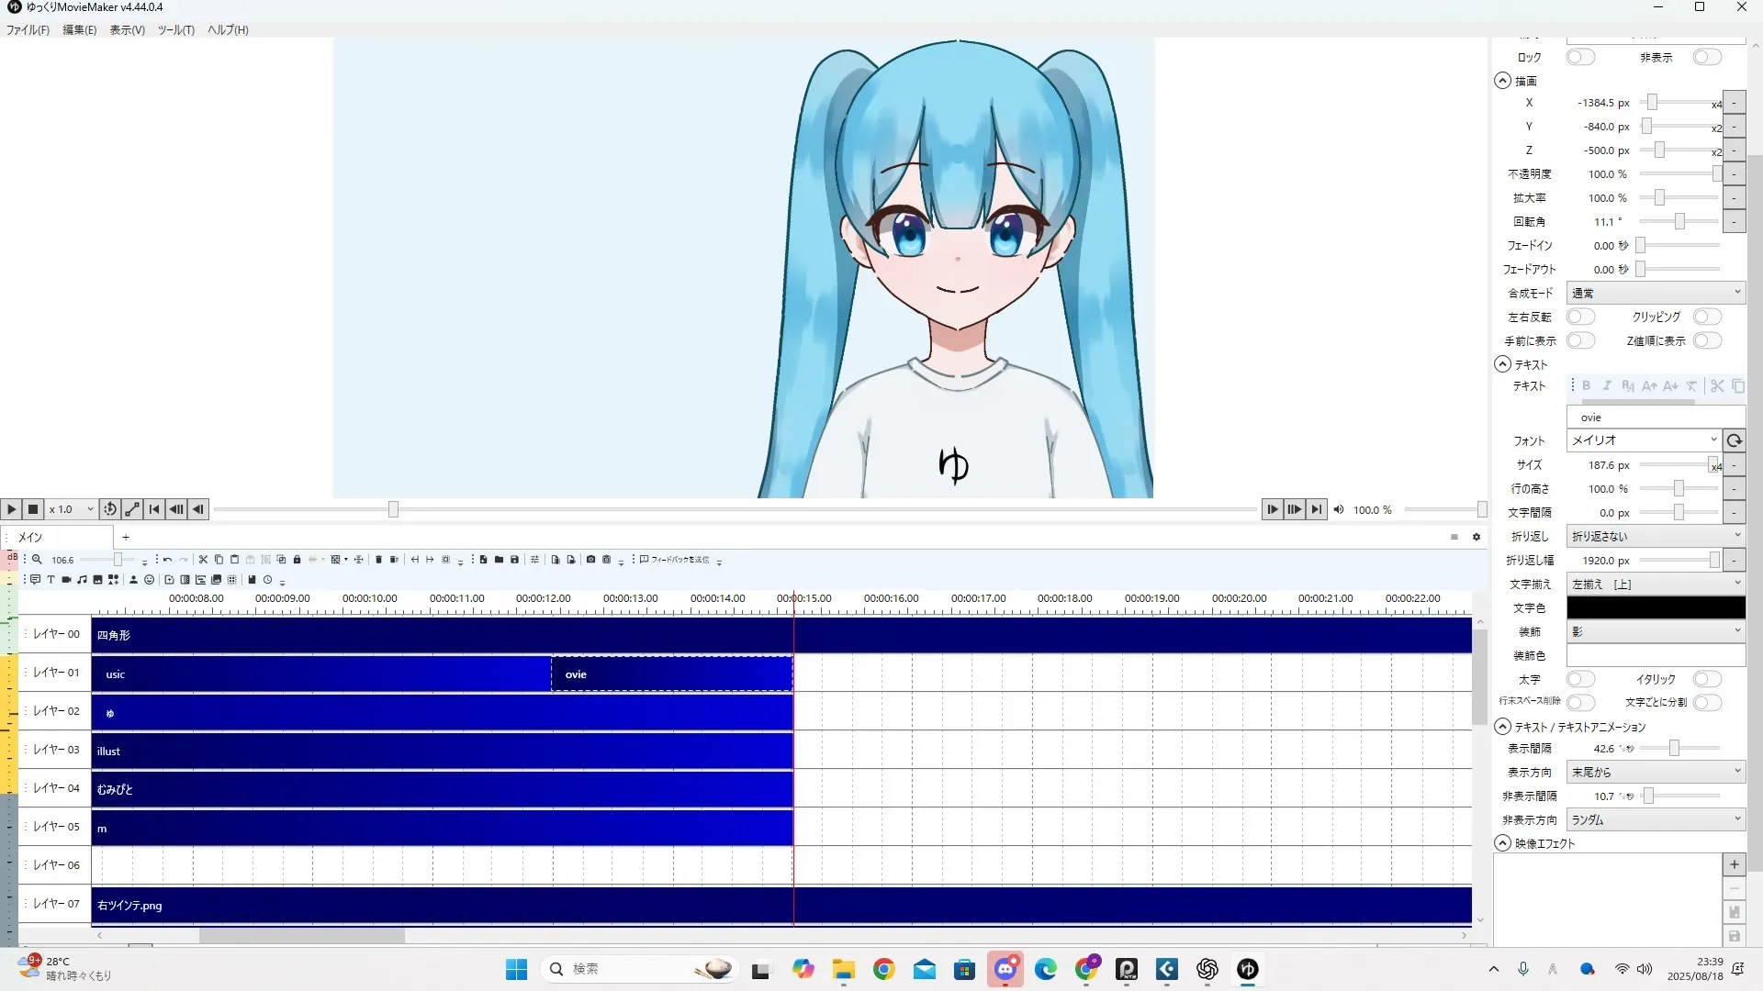Add a text item with the T icon
This screenshot has width=1763, height=991.
click(x=51, y=580)
